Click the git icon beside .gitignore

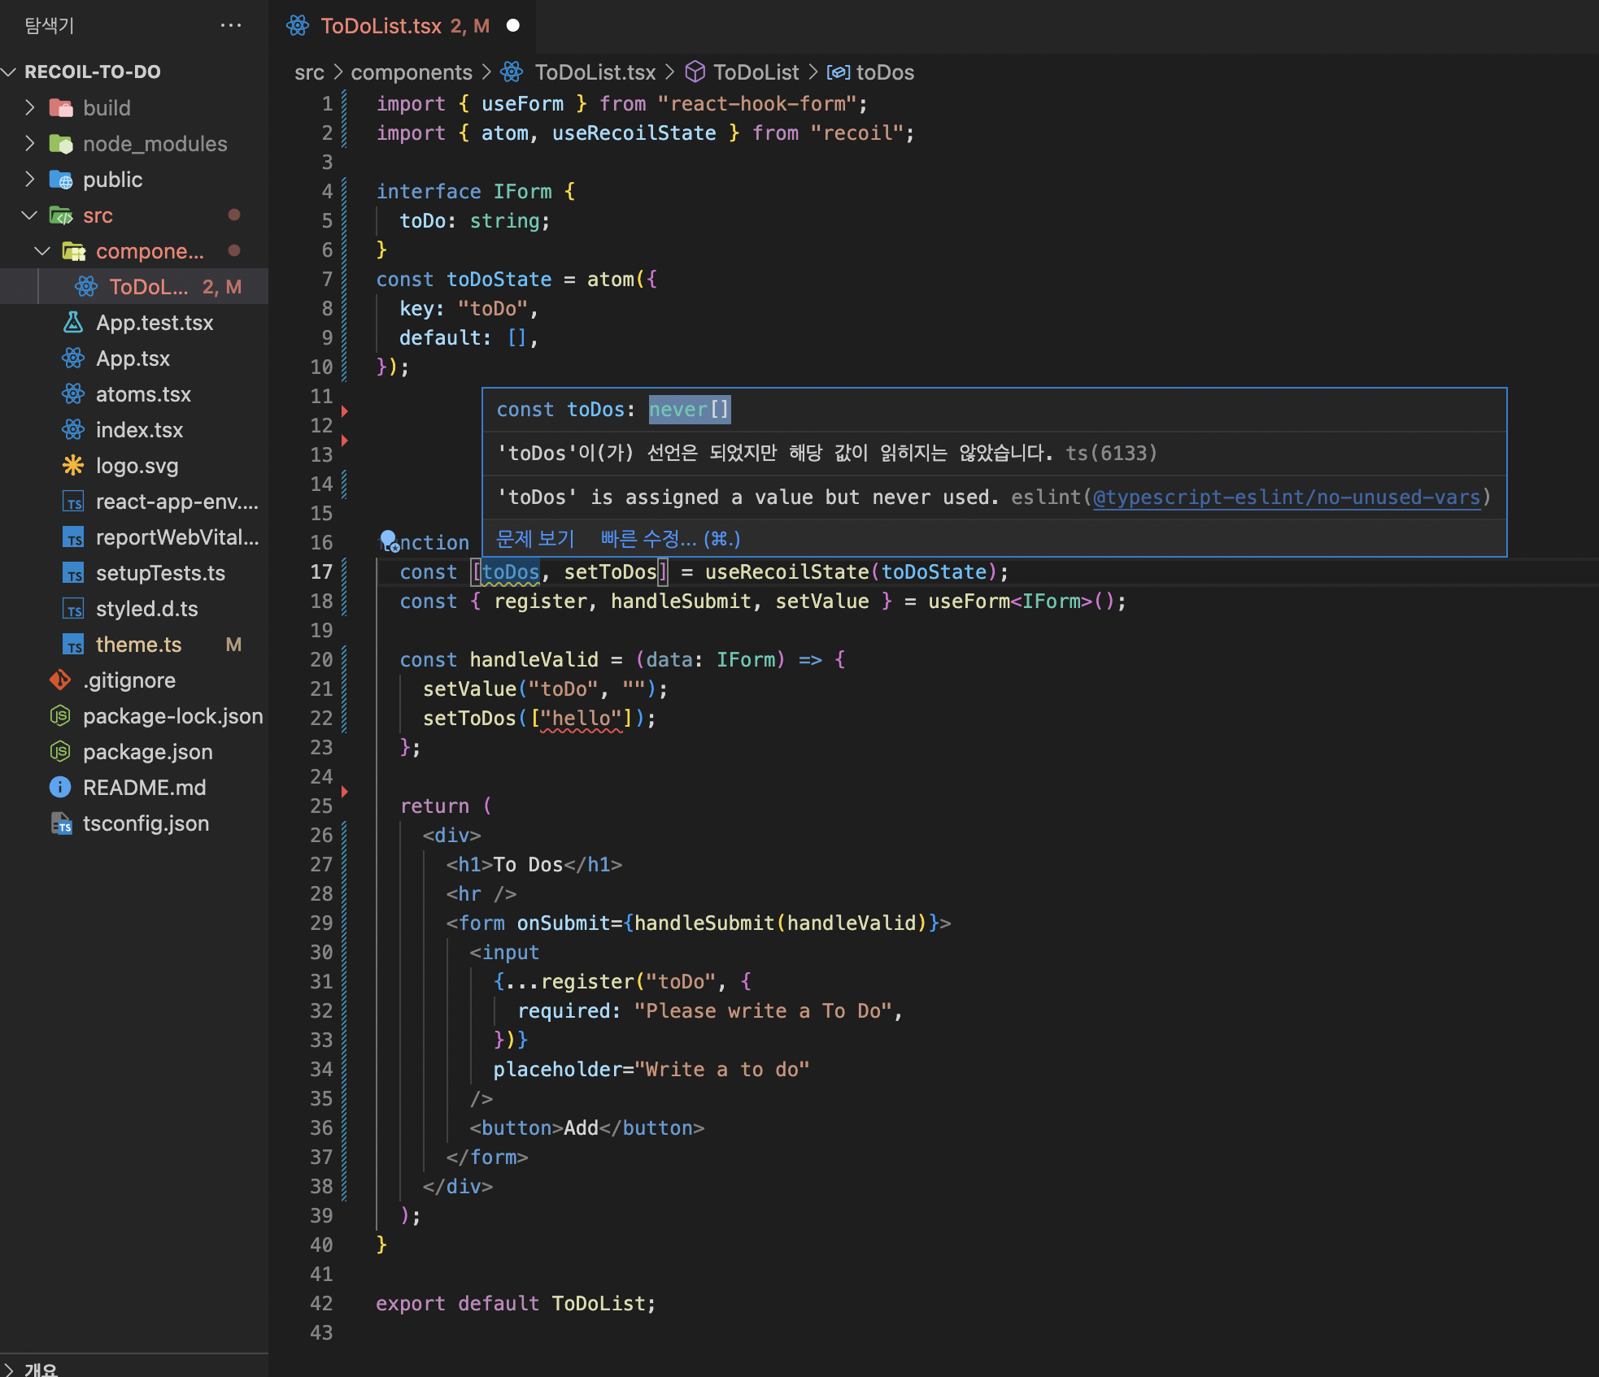61,680
